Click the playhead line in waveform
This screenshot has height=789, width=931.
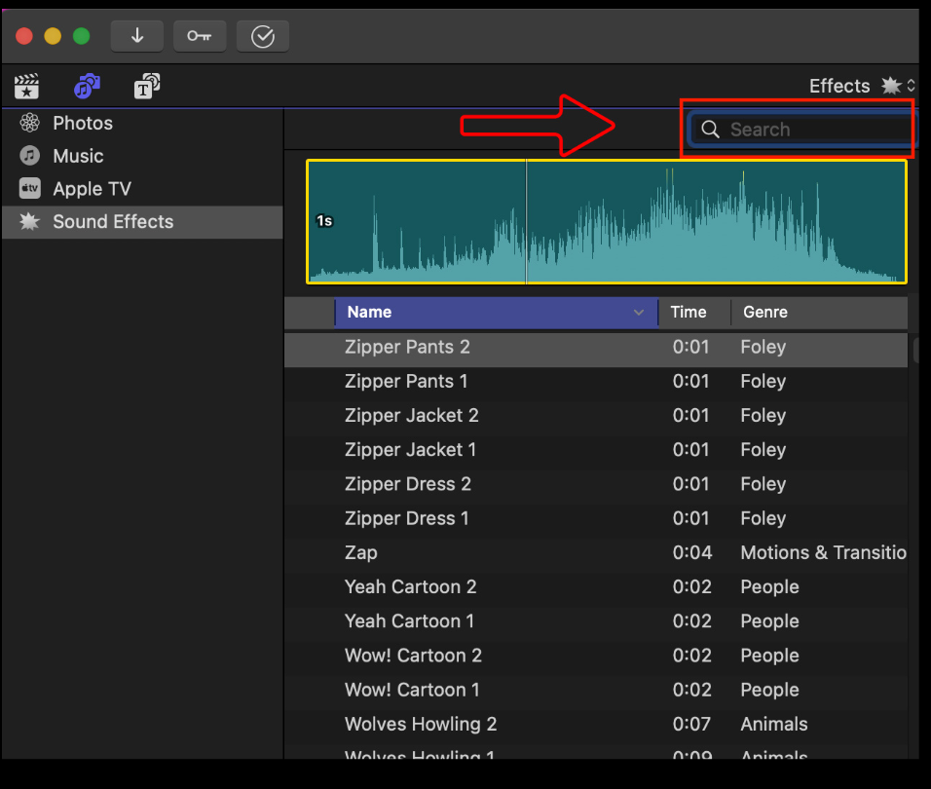pyautogui.click(x=526, y=221)
